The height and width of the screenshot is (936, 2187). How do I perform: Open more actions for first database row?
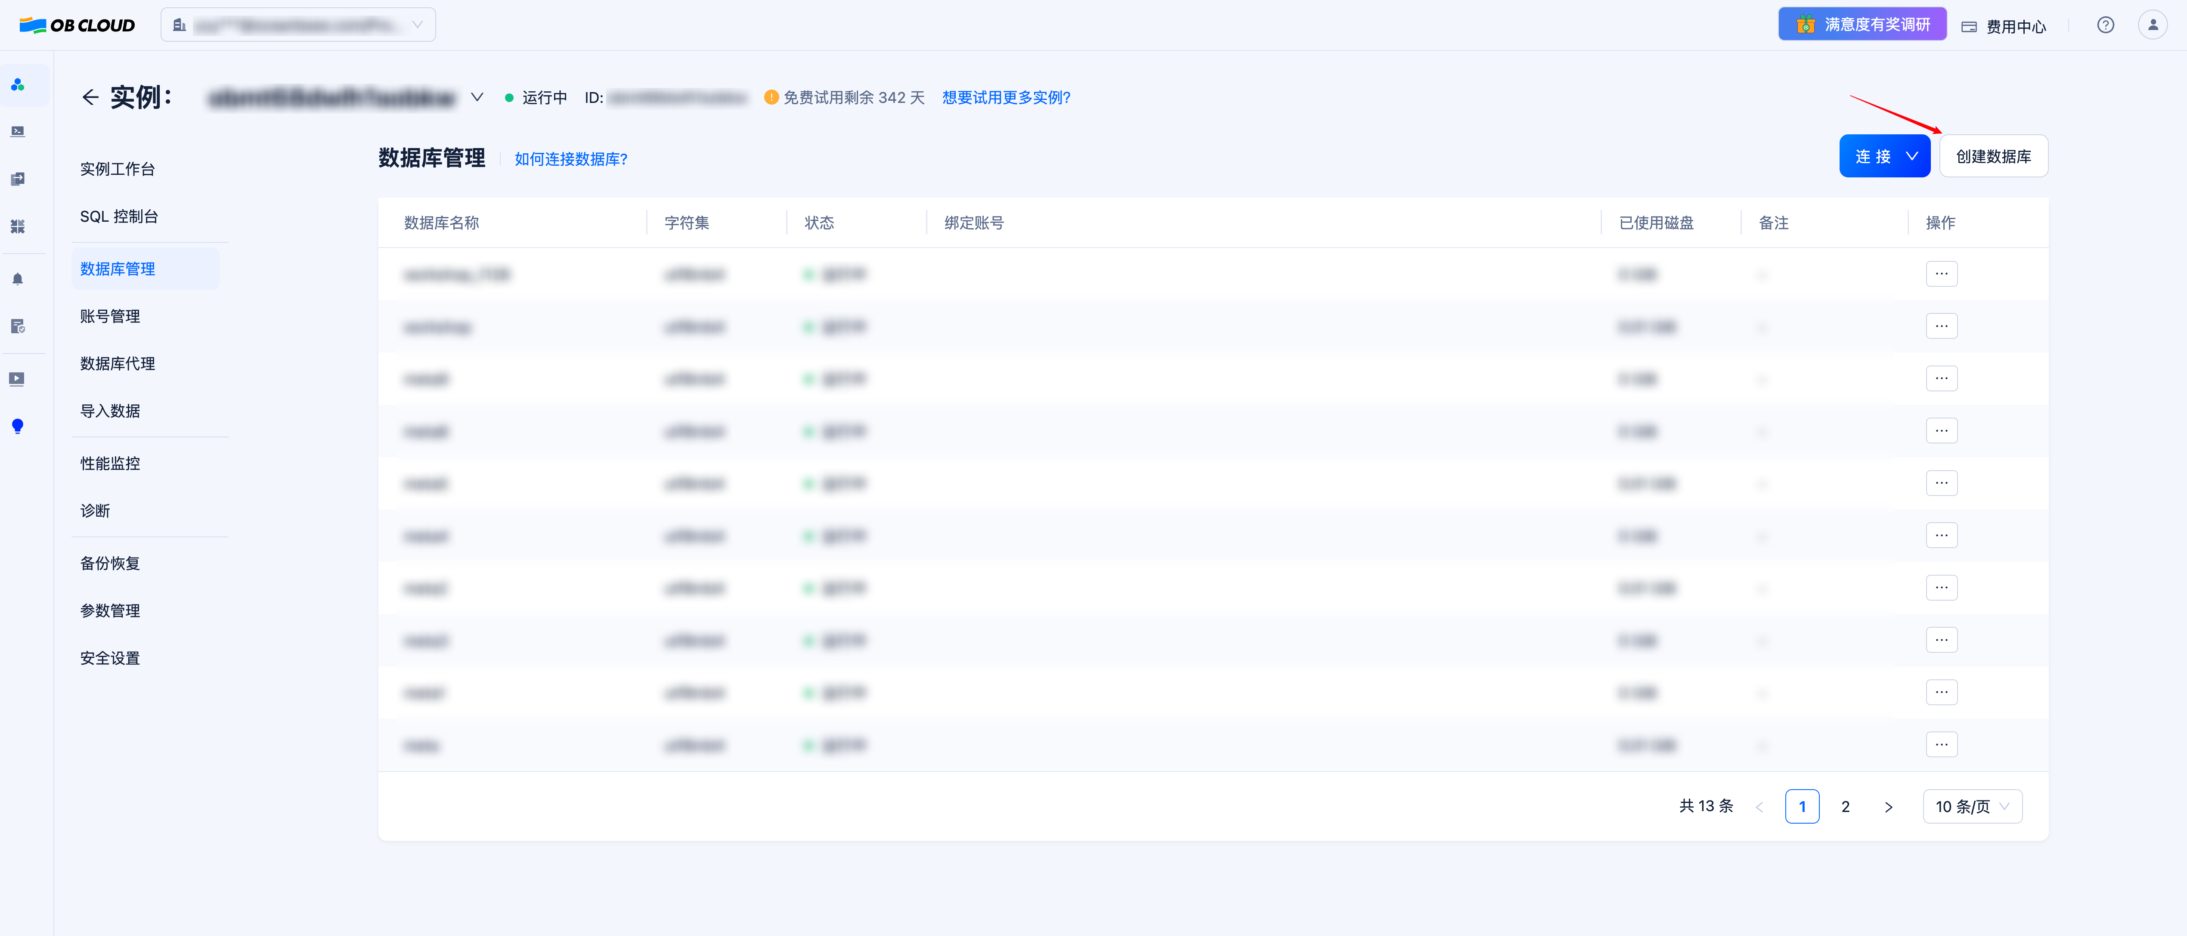tap(1941, 273)
